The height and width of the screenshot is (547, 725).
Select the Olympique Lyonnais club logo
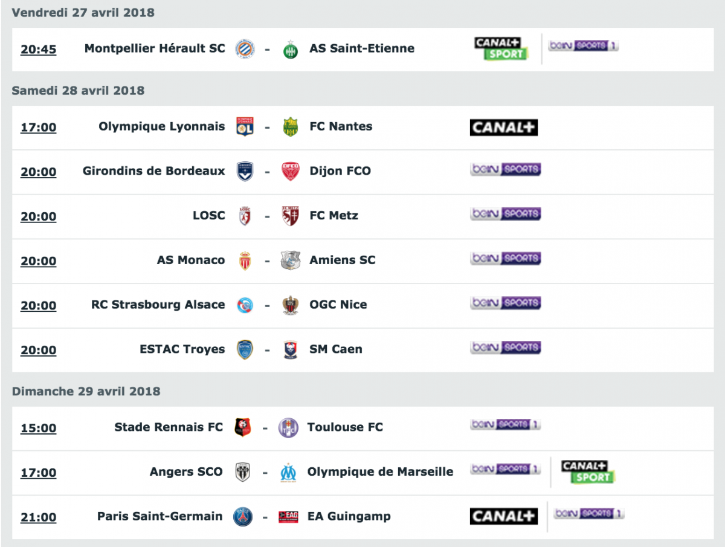coord(245,127)
